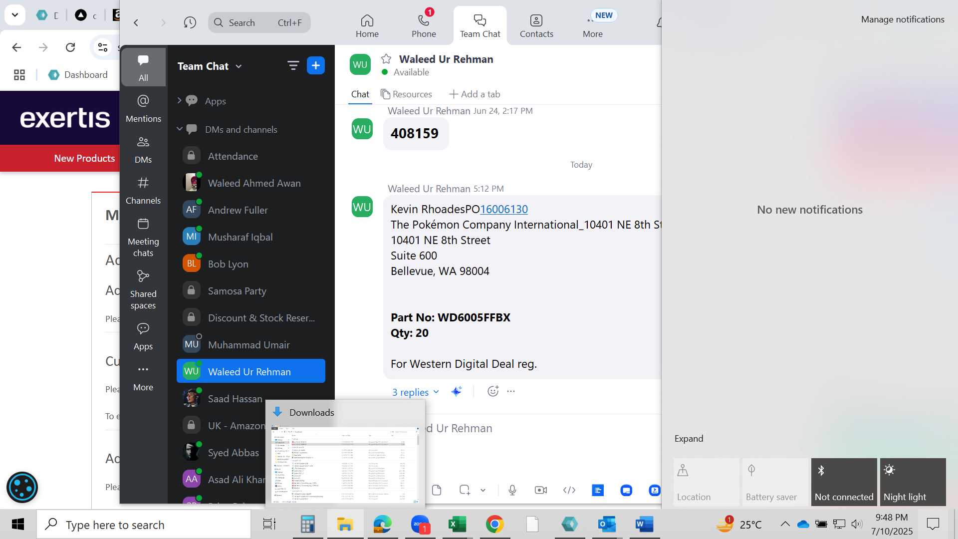Open the Team Chat dropdown header
This screenshot has height=539, width=958.
(210, 66)
